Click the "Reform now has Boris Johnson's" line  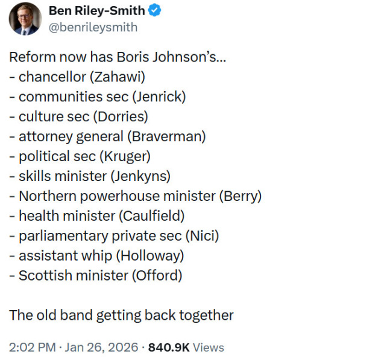[x=118, y=57]
